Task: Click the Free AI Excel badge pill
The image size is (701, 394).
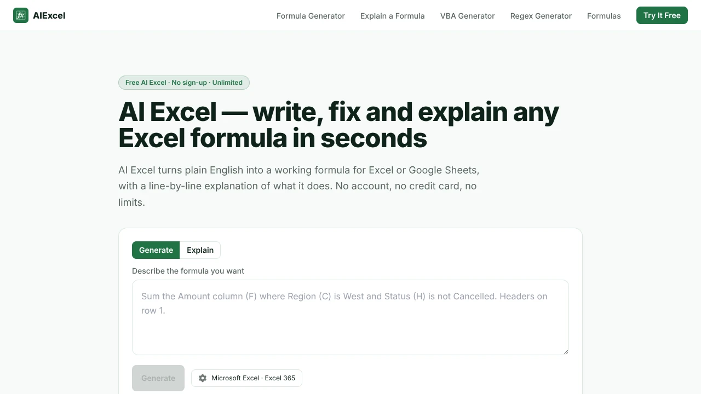Action: tap(184, 83)
